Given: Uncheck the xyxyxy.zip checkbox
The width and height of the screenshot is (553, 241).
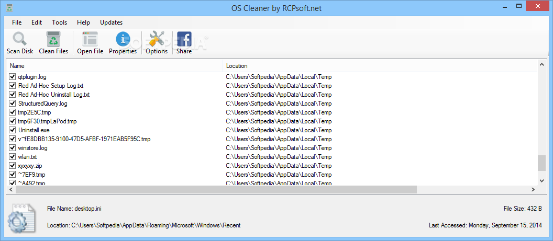Looking at the screenshot, I should 13,166.
